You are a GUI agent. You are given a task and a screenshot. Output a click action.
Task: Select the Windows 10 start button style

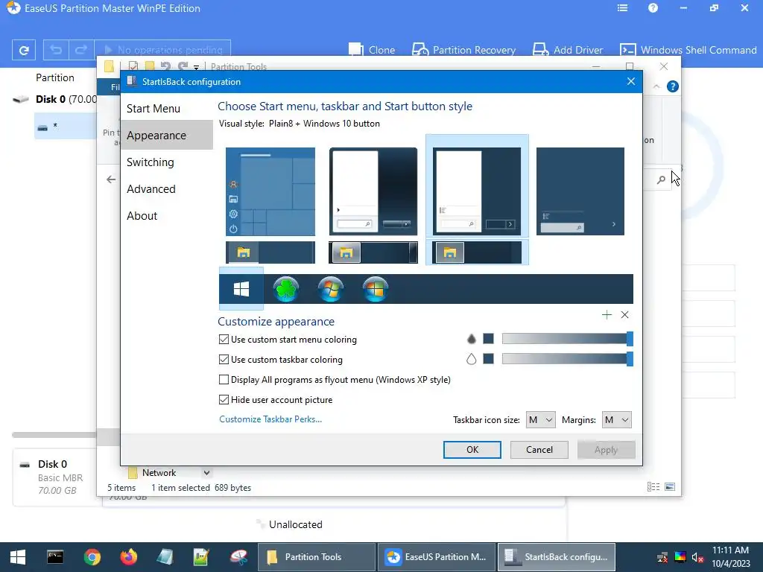coord(241,289)
